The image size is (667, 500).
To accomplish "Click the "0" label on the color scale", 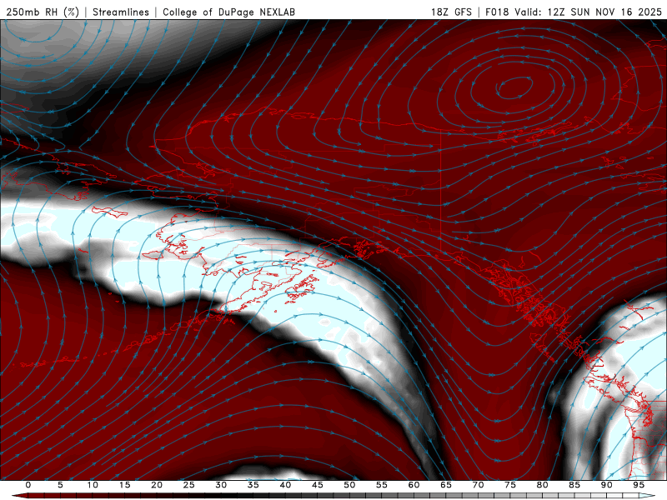I will point(28,485).
